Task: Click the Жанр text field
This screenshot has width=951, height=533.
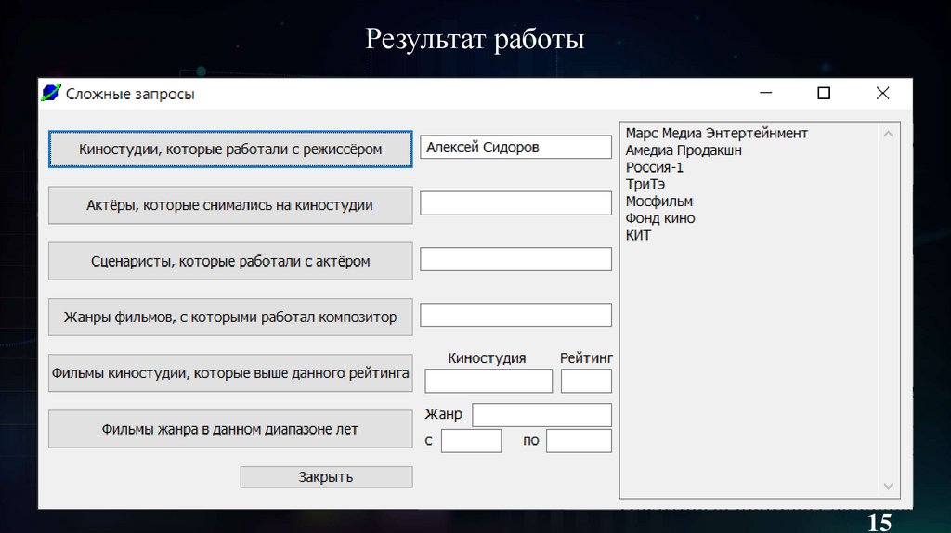Action: coord(541,415)
